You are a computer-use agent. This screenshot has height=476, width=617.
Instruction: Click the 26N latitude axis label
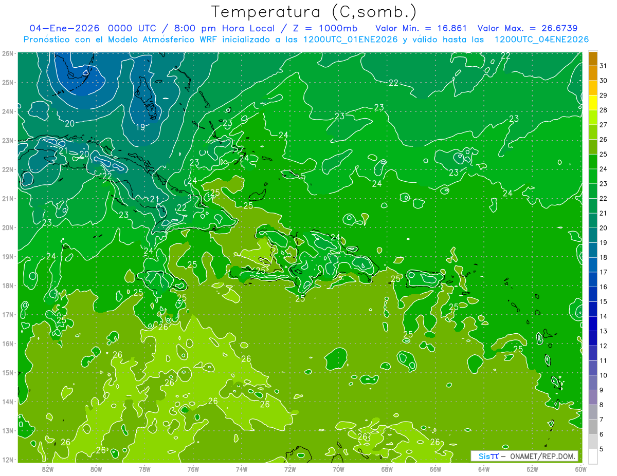tap(8, 53)
